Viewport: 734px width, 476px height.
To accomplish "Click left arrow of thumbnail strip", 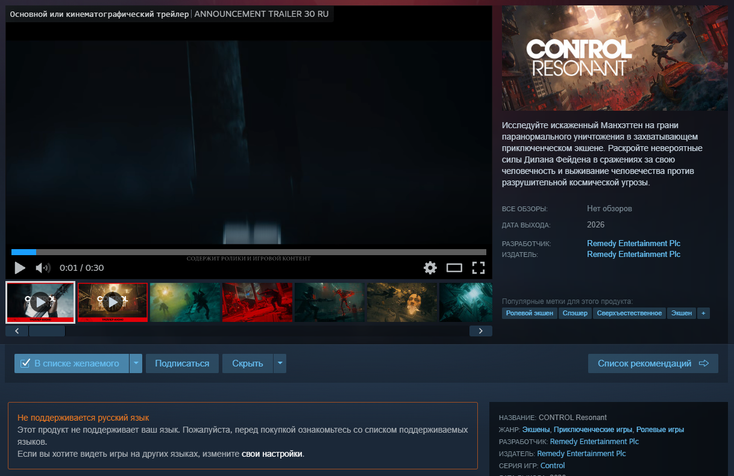I will coord(17,331).
